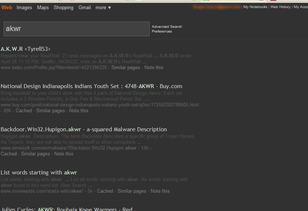Open Similar pages for the emsisoft result
308x211 pixels.
point(35,154)
